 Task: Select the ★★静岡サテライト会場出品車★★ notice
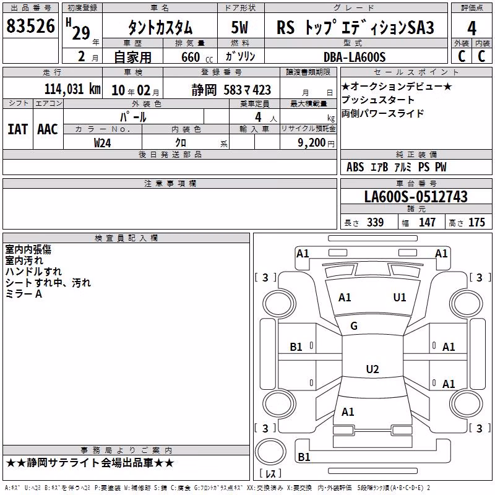tap(90, 463)
